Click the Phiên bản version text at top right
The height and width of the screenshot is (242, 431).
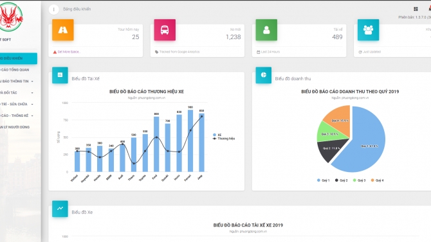[414, 17]
